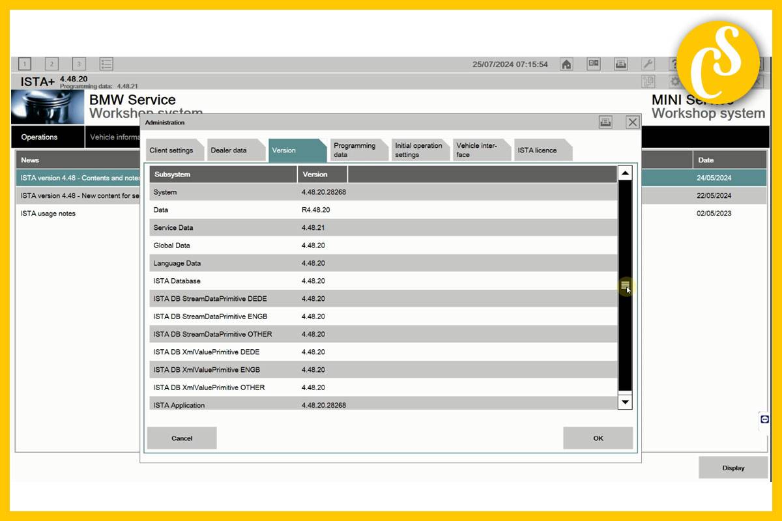The height and width of the screenshot is (521, 782).
Task: Select the Language Data row
Action: click(x=383, y=263)
